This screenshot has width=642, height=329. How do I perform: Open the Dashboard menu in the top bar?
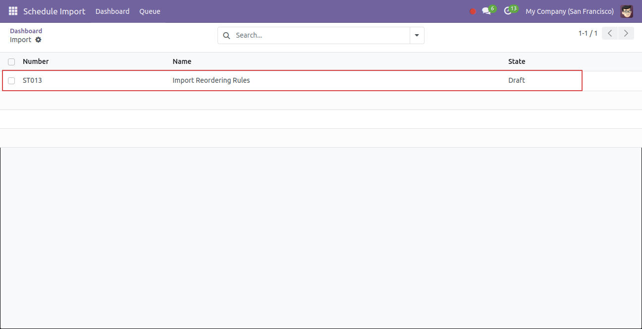112,11
